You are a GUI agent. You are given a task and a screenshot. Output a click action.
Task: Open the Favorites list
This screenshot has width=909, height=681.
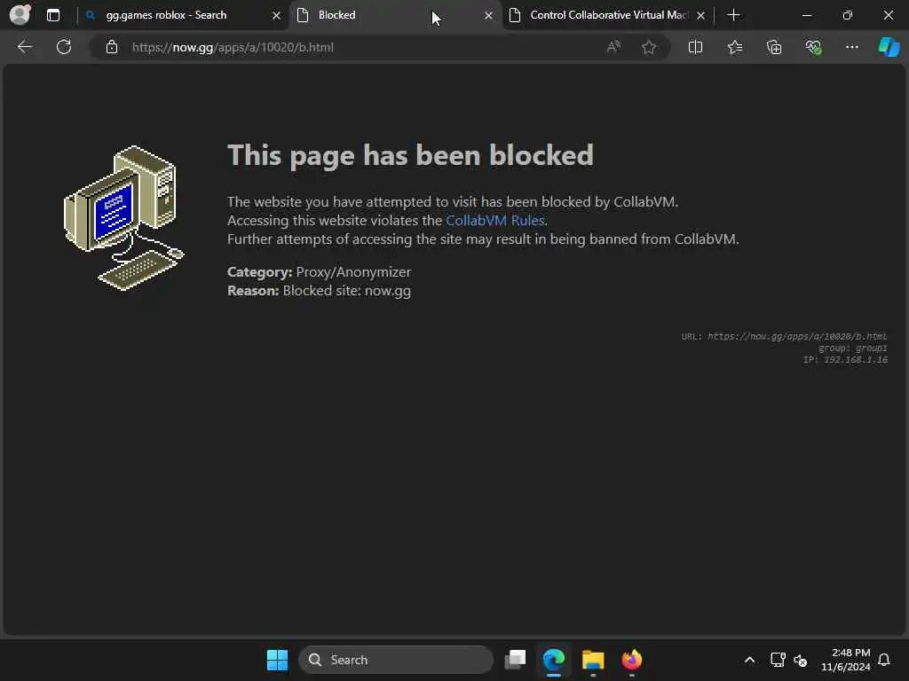point(734,47)
